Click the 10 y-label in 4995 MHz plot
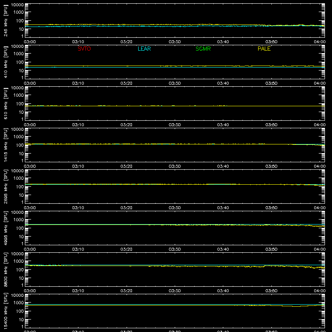This screenshot has height=332, width=332. (21, 237)
